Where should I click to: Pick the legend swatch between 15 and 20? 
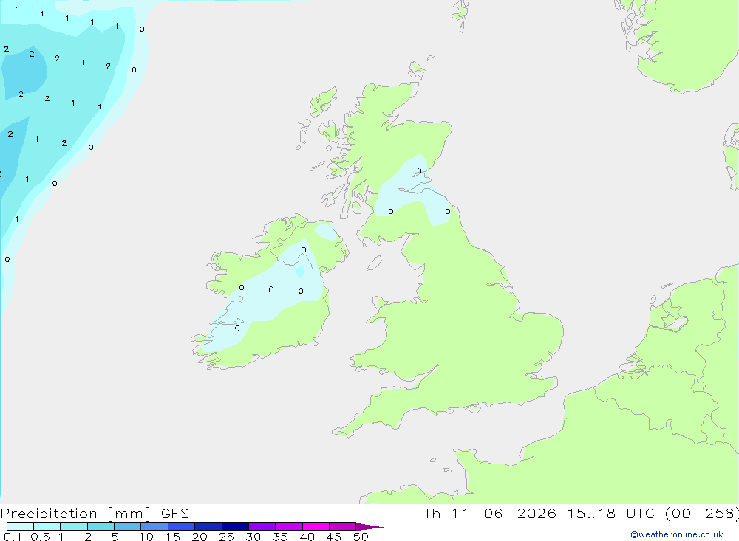[x=181, y=526]
